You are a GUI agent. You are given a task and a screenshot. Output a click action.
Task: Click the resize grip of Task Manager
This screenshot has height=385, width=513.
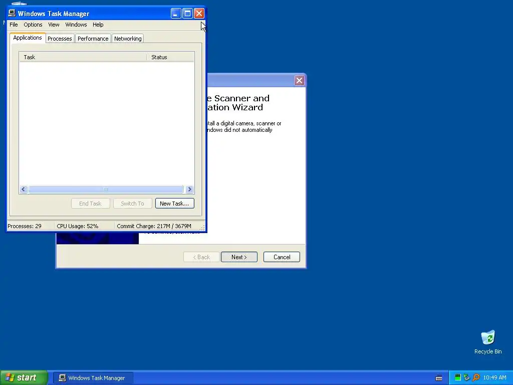click(x=202, y=228)
